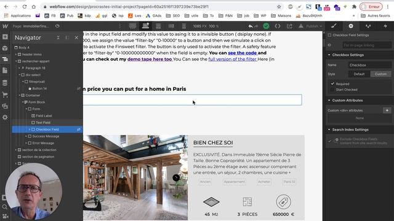Open the Pages panel
394x221 pixels.
coord(5,71)
